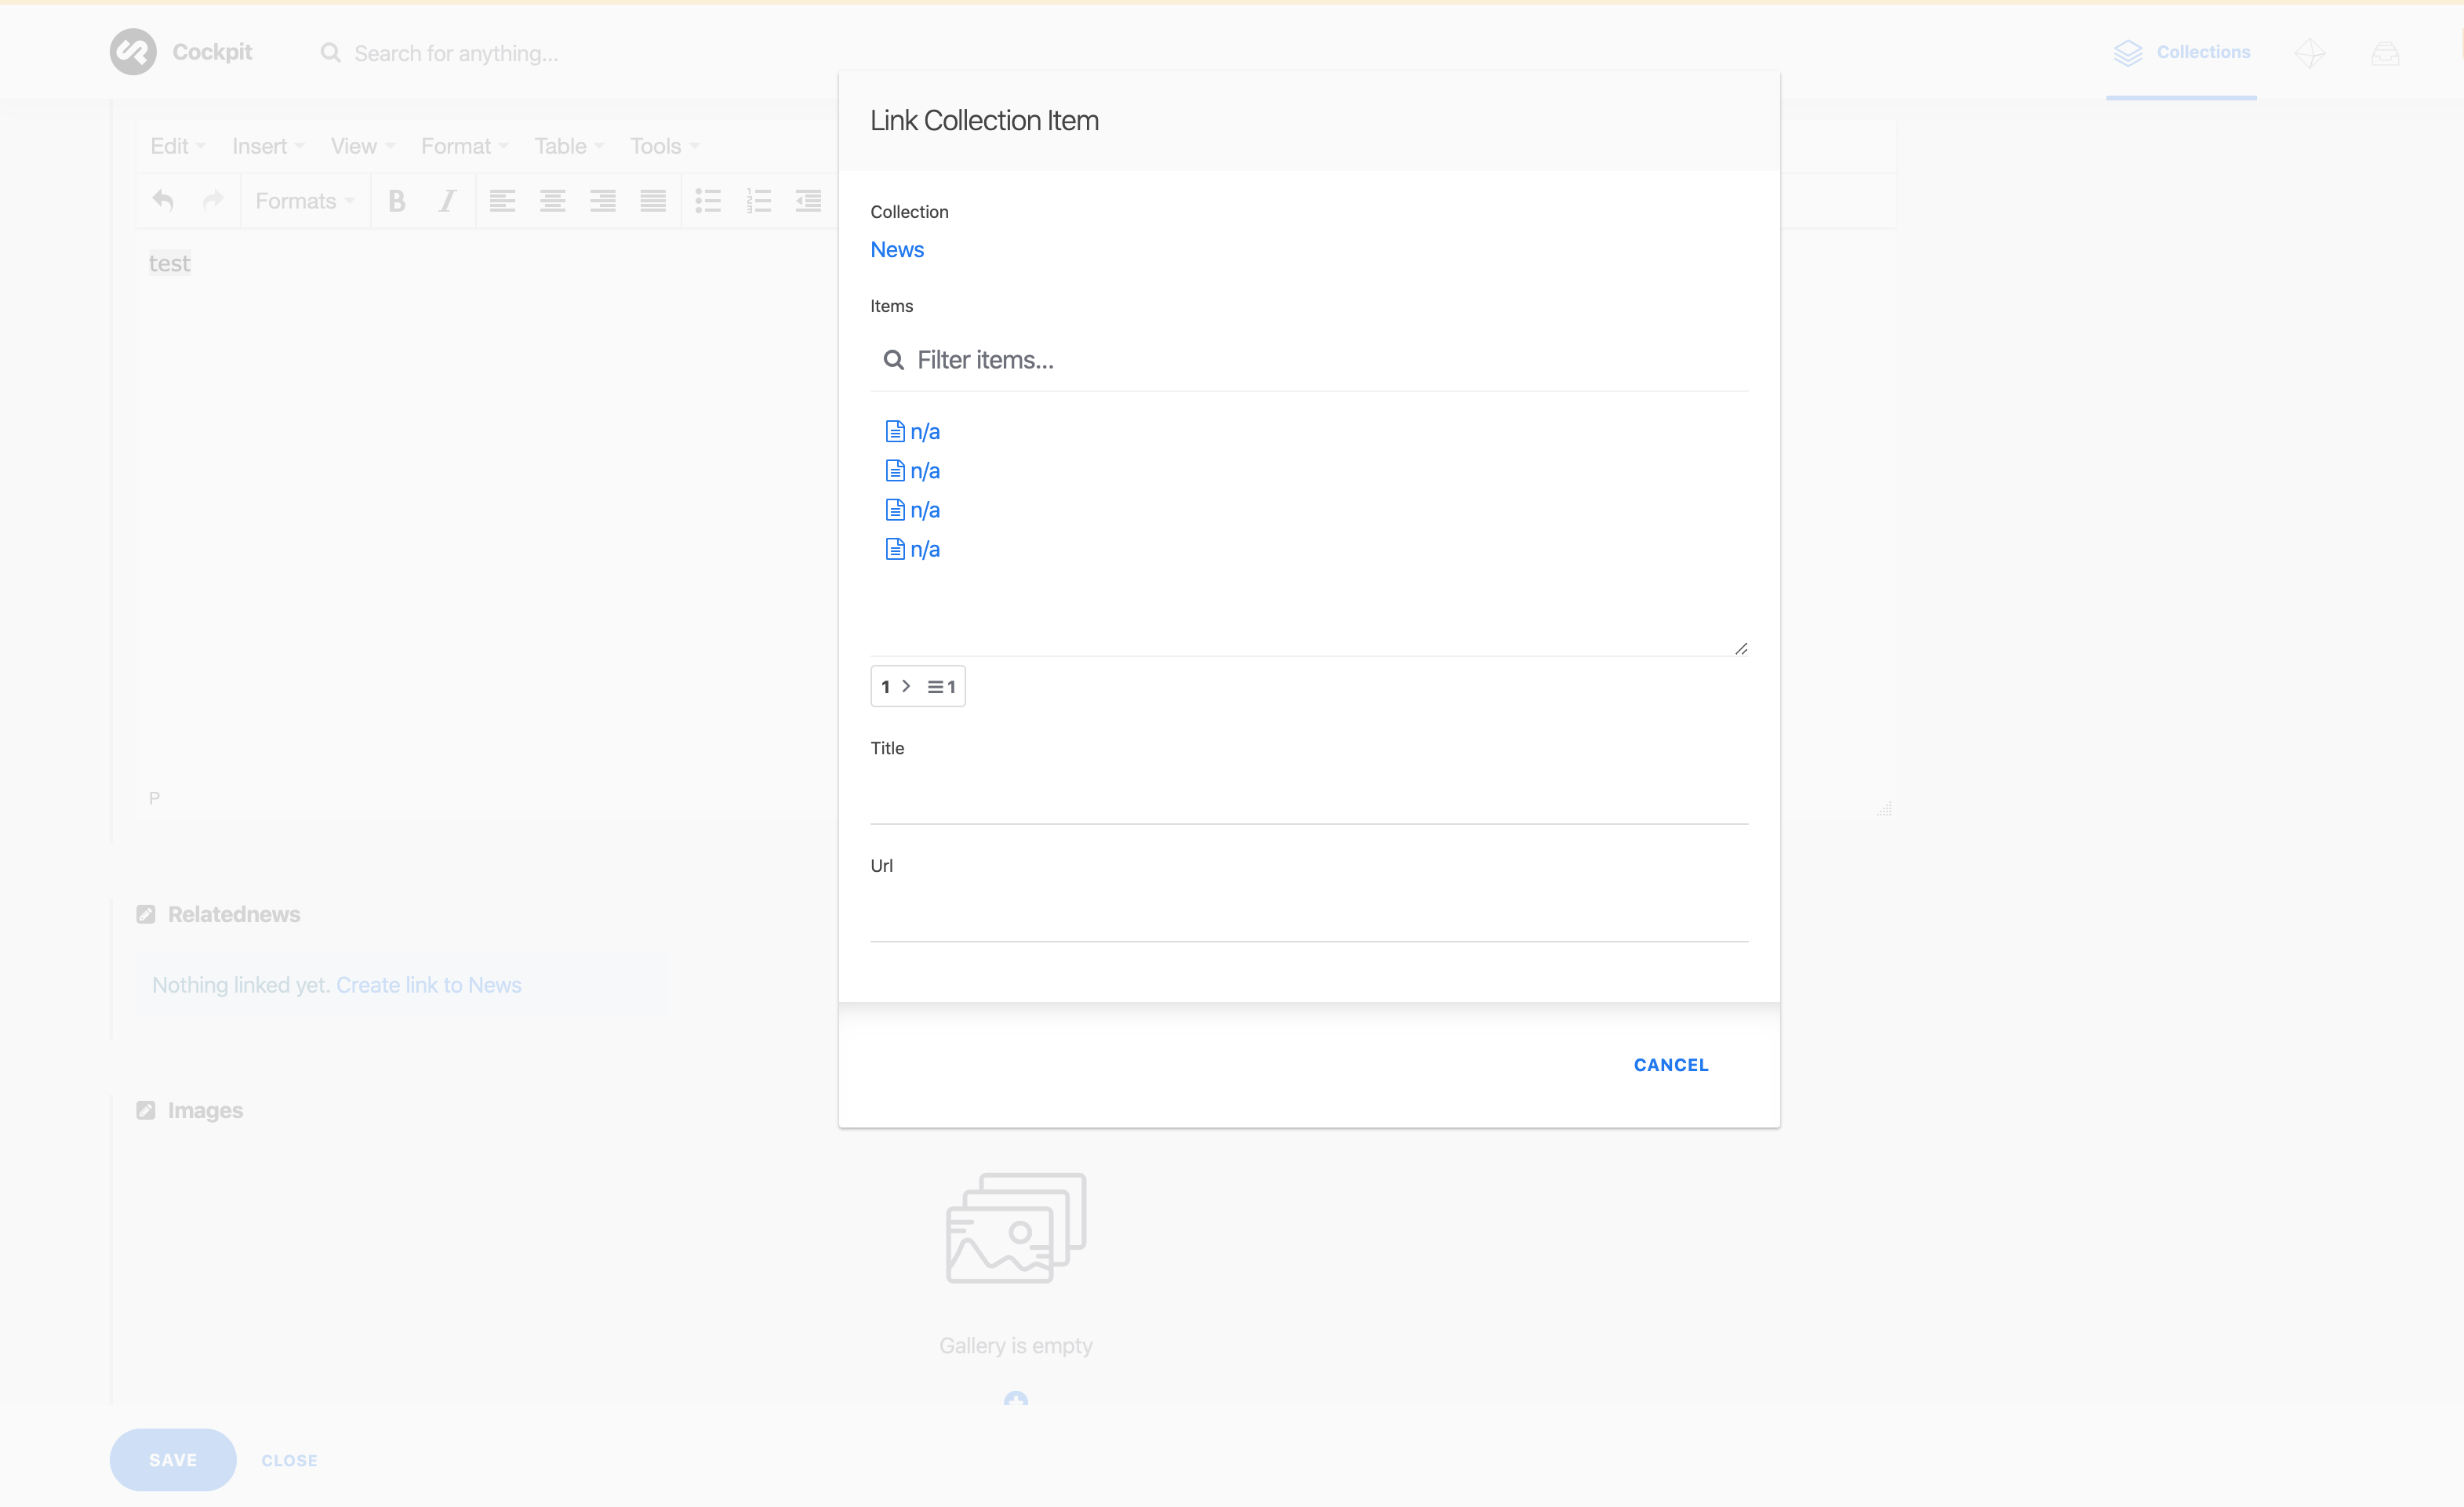Choose the third n/a item entry
The image size is (2464, 1507).
click(x=924, y=511)
